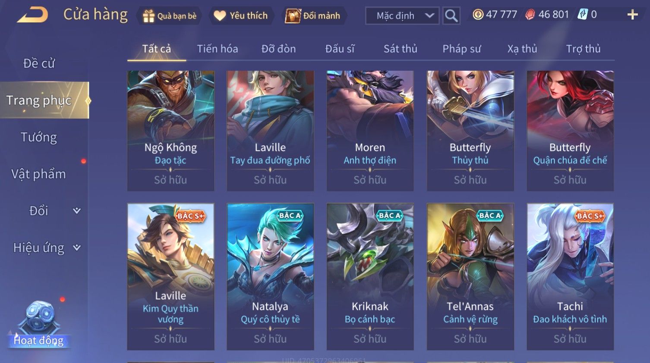Open Yêu thích heart favorites
The width and height of the screenshot is (650, 363).
(220, 16)
